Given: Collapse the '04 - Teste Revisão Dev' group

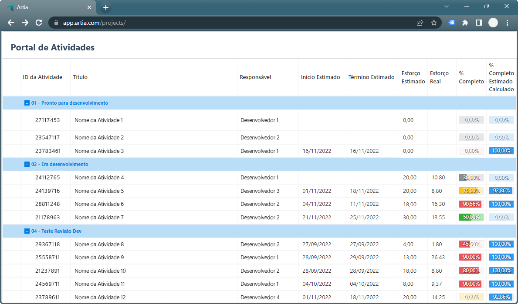Looking at the screenshot, I should pos(27,231).
